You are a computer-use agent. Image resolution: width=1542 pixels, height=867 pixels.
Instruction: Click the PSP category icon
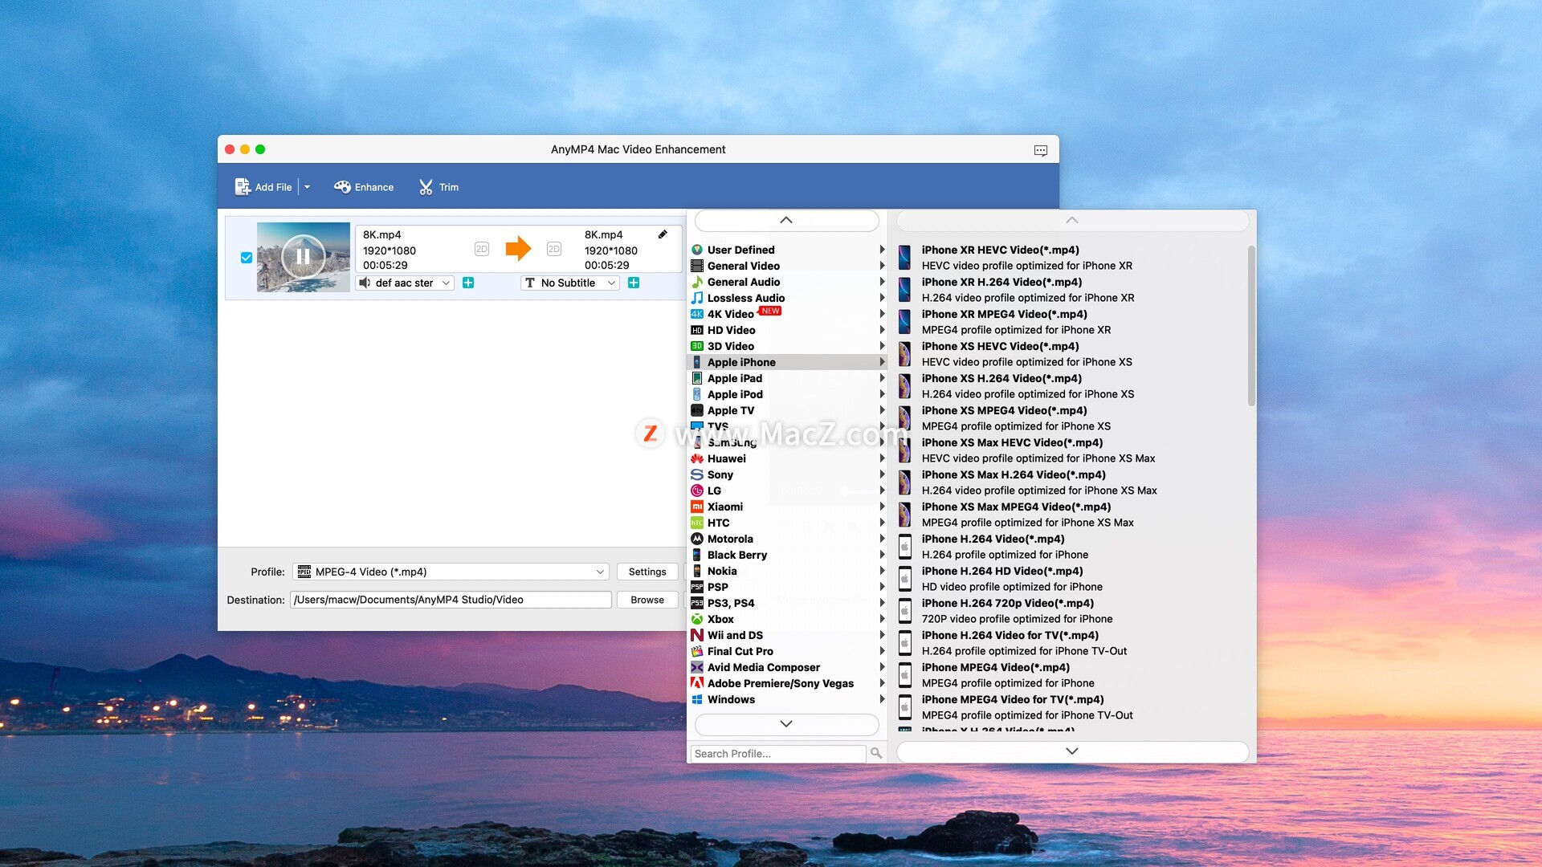click(x=697, y=587)
